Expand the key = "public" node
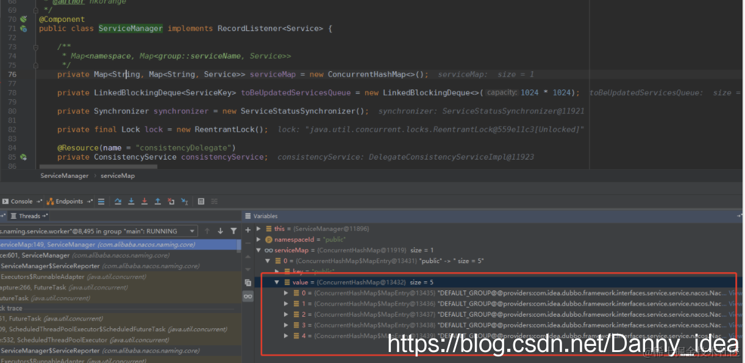Screen dimensions: 745x363 click(277, 272)
